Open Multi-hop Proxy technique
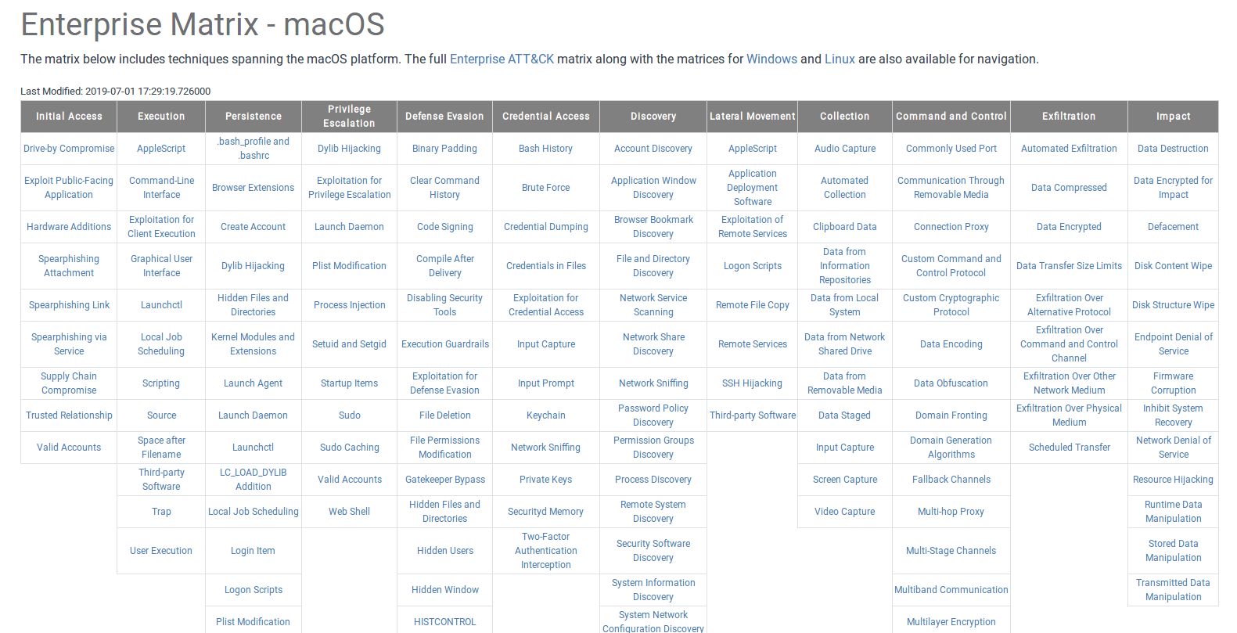 (951, 511)
